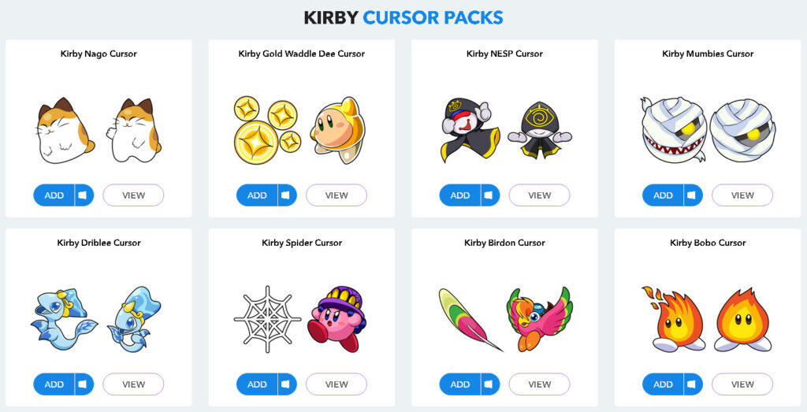
Task: Add the Kirby NESP cursor pack
Action: [459, 195]
